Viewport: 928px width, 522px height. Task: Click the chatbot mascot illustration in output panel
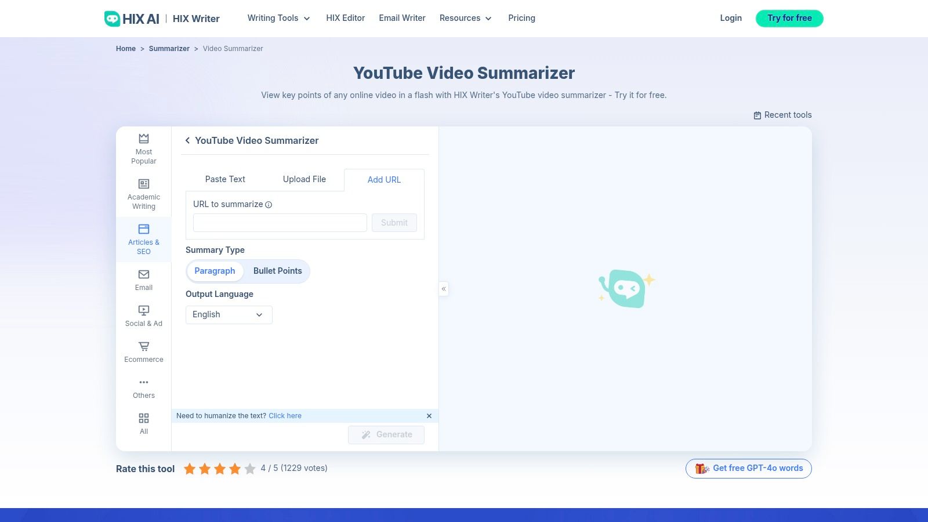tap(626, 288)
